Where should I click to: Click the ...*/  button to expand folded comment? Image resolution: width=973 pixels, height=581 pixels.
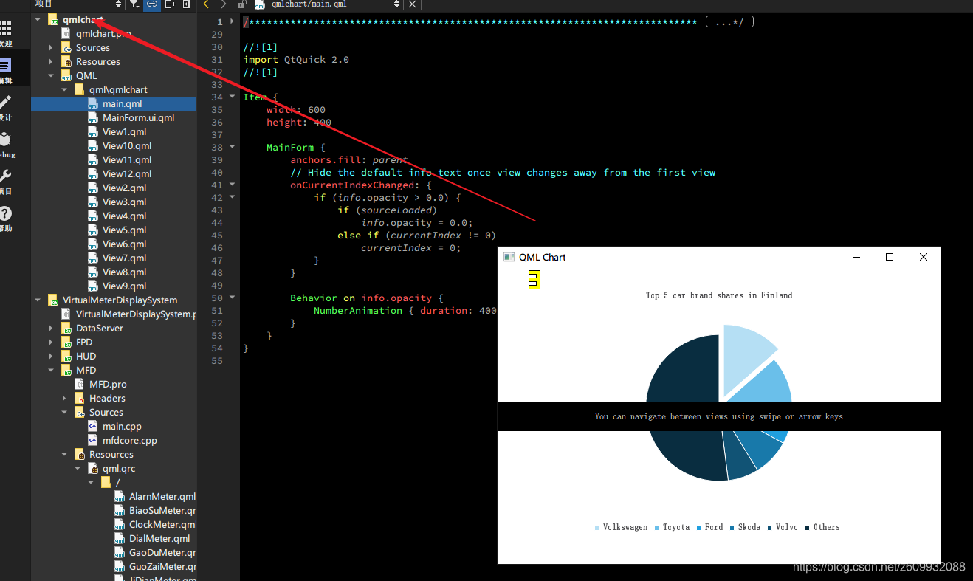click(729, 21)
